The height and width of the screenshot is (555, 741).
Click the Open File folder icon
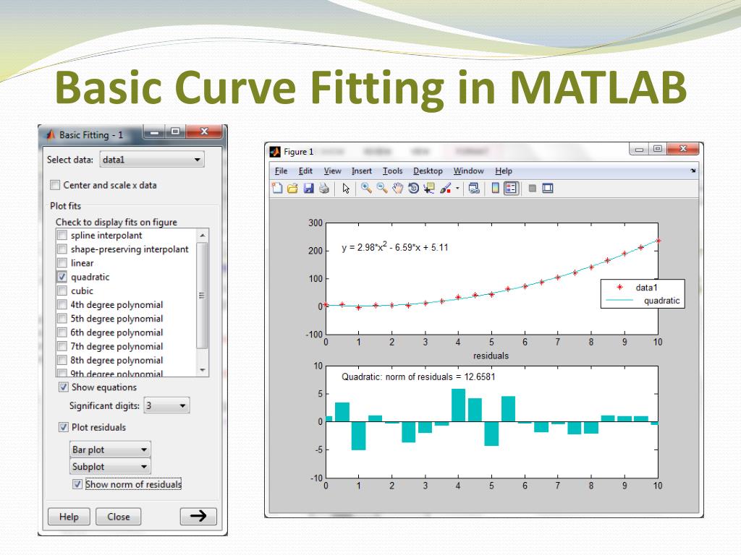coord(292,189)
